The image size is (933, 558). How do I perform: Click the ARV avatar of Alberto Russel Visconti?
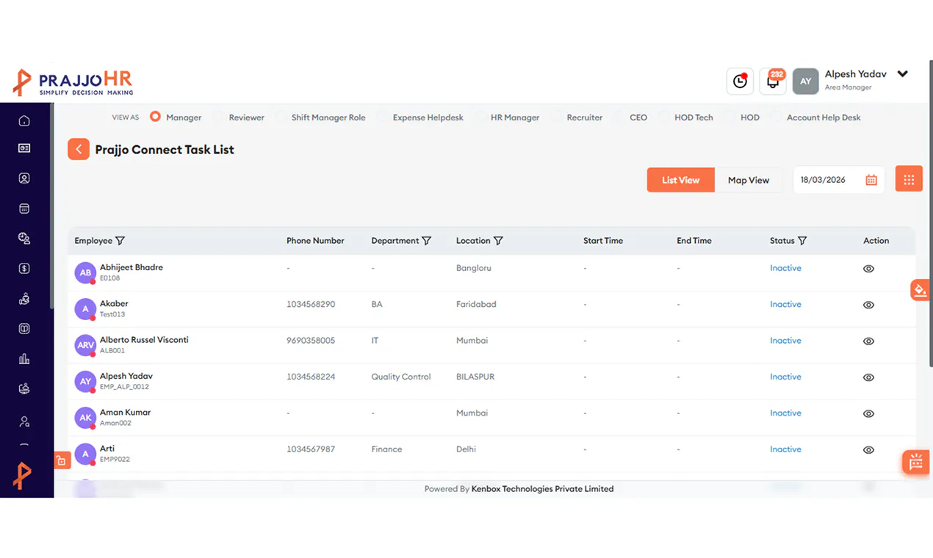85,345
